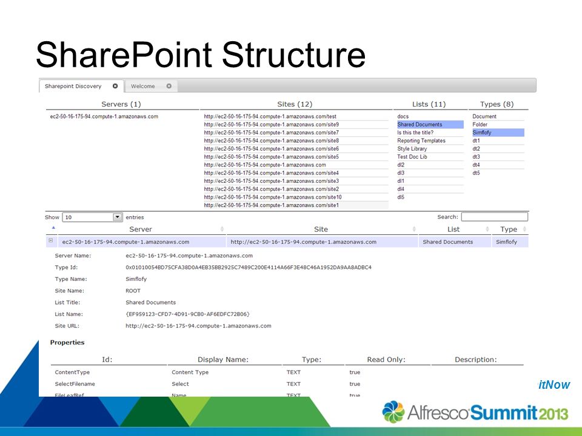Select Reporting Templates list

(x=421, y=141)
